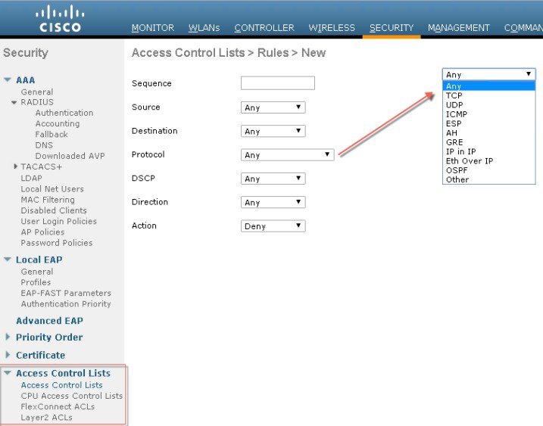
Task: Open AAA General page
Action: coord(37,92)
